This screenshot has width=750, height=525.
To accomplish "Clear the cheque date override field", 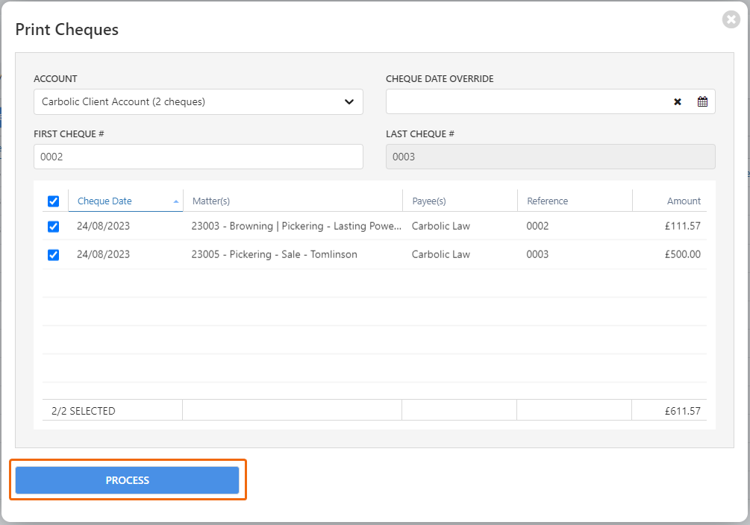I will point(678,102).
